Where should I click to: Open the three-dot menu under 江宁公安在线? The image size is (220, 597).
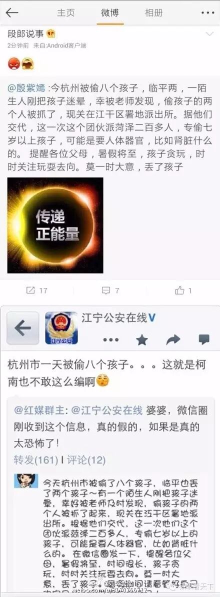[111, 339]
